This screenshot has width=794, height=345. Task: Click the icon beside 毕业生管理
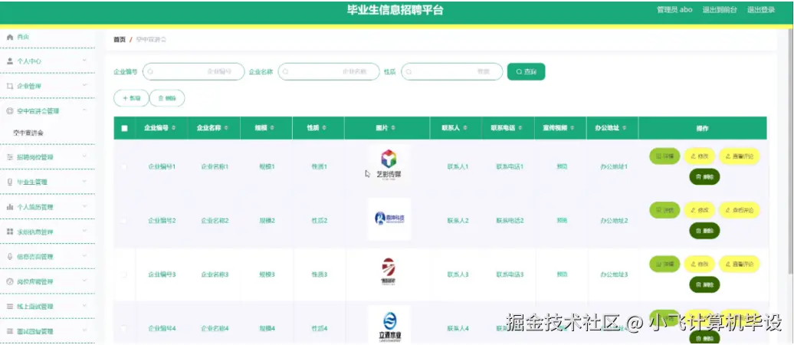coord(10,182)
